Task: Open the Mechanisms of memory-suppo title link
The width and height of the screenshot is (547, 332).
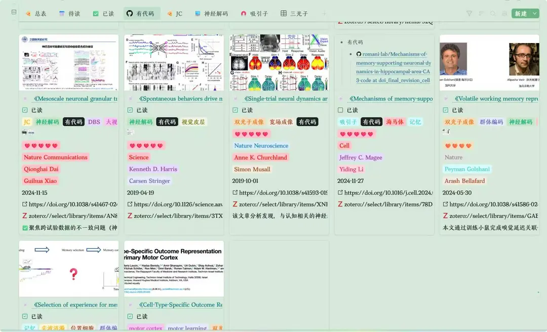Action: pyautogui.click(x=391, y=99)
